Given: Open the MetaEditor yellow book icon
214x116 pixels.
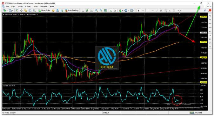Looking at the screenshot, I should [x=53, y=11].
